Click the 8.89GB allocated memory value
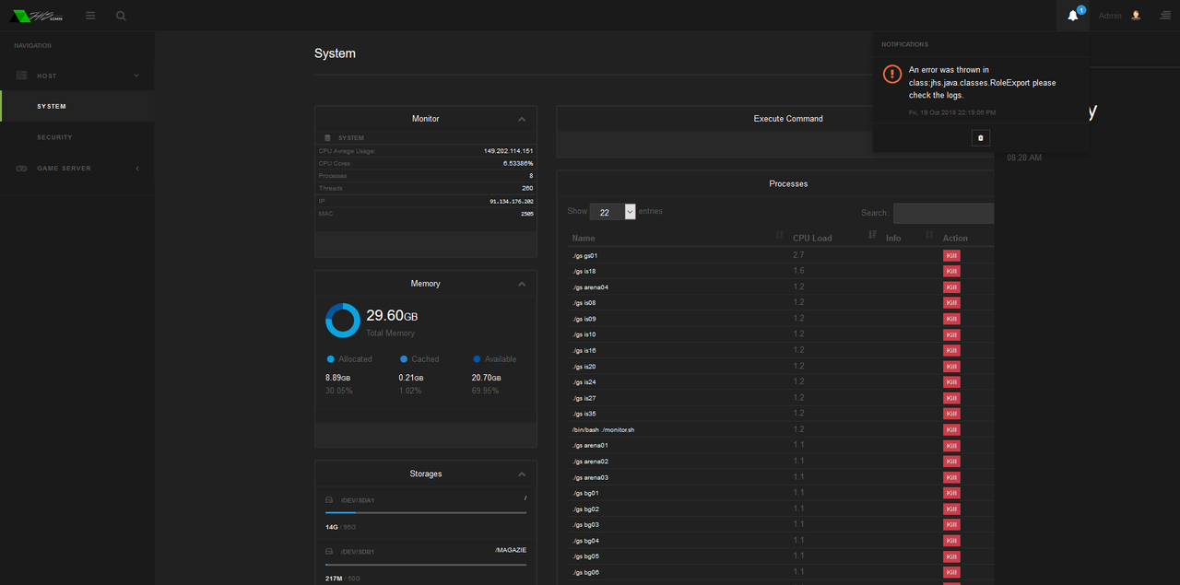The width and height of the screenshot is (1180, 585). pyautogui.click(x=337, y=378)
